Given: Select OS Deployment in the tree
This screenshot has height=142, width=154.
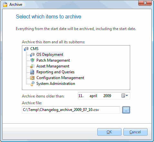Looking at the screenshot, I should click(50, 55).
